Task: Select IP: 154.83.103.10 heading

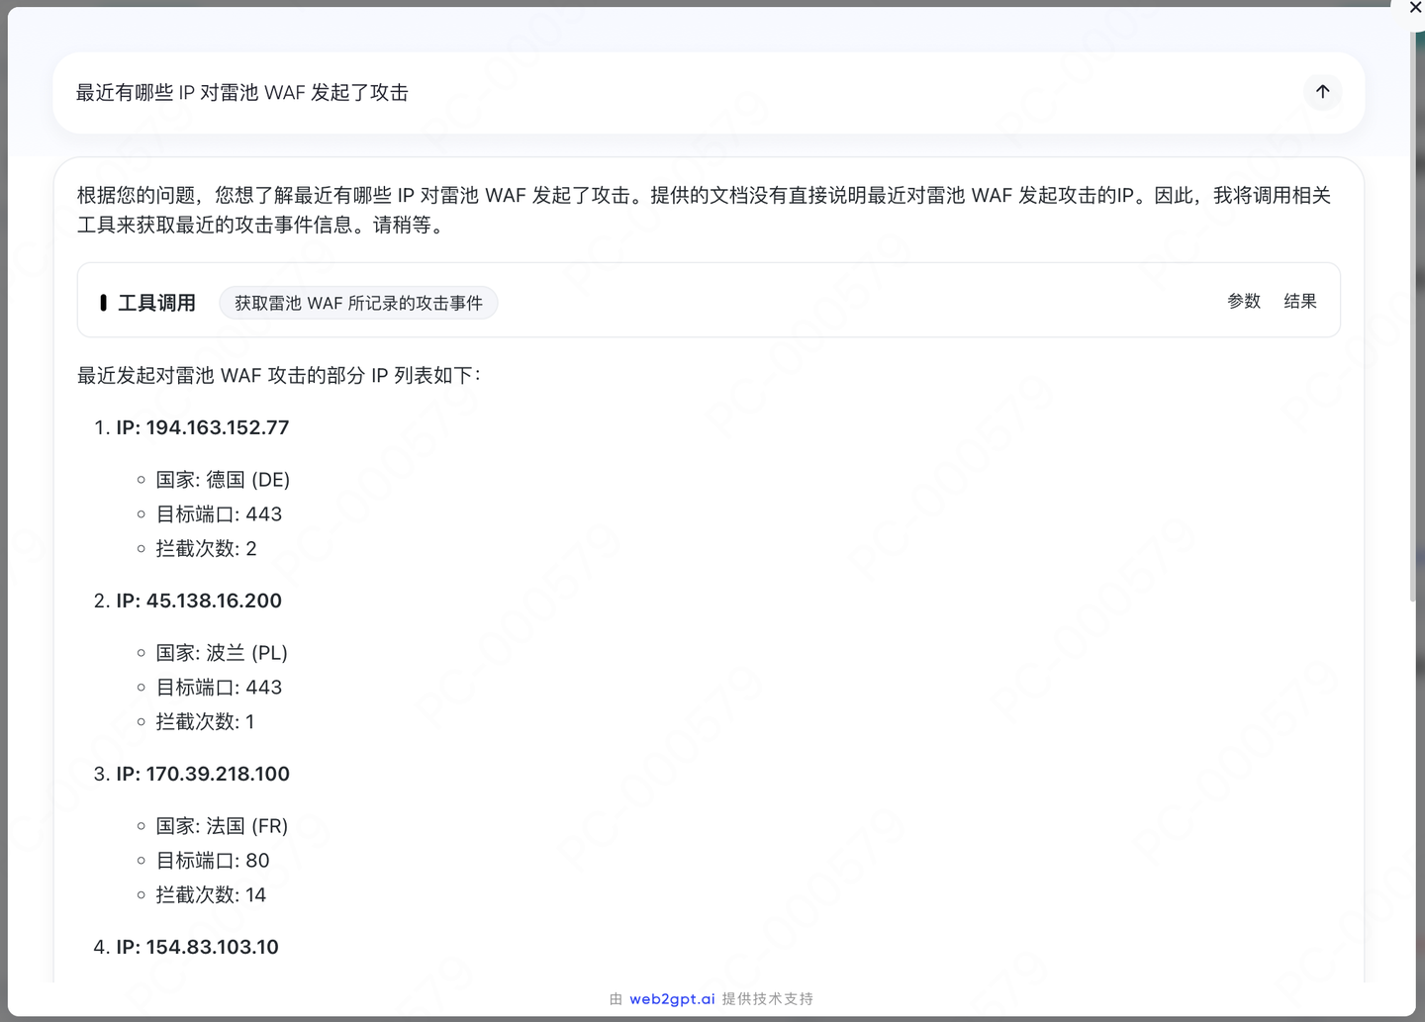Action: tap(197, 947)
